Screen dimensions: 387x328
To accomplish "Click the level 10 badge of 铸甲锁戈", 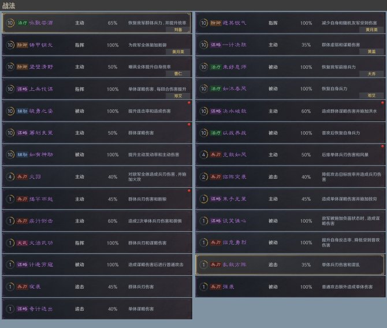I will pyautogui.click(x=9, y=45).
